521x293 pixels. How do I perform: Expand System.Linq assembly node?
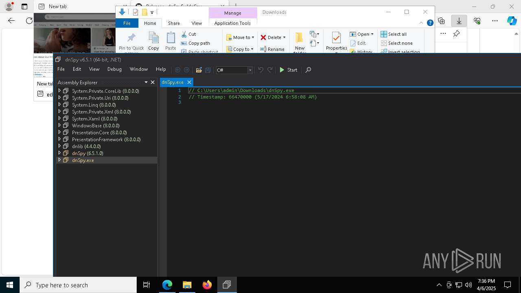pyautogui.click(x=59, y=105)
